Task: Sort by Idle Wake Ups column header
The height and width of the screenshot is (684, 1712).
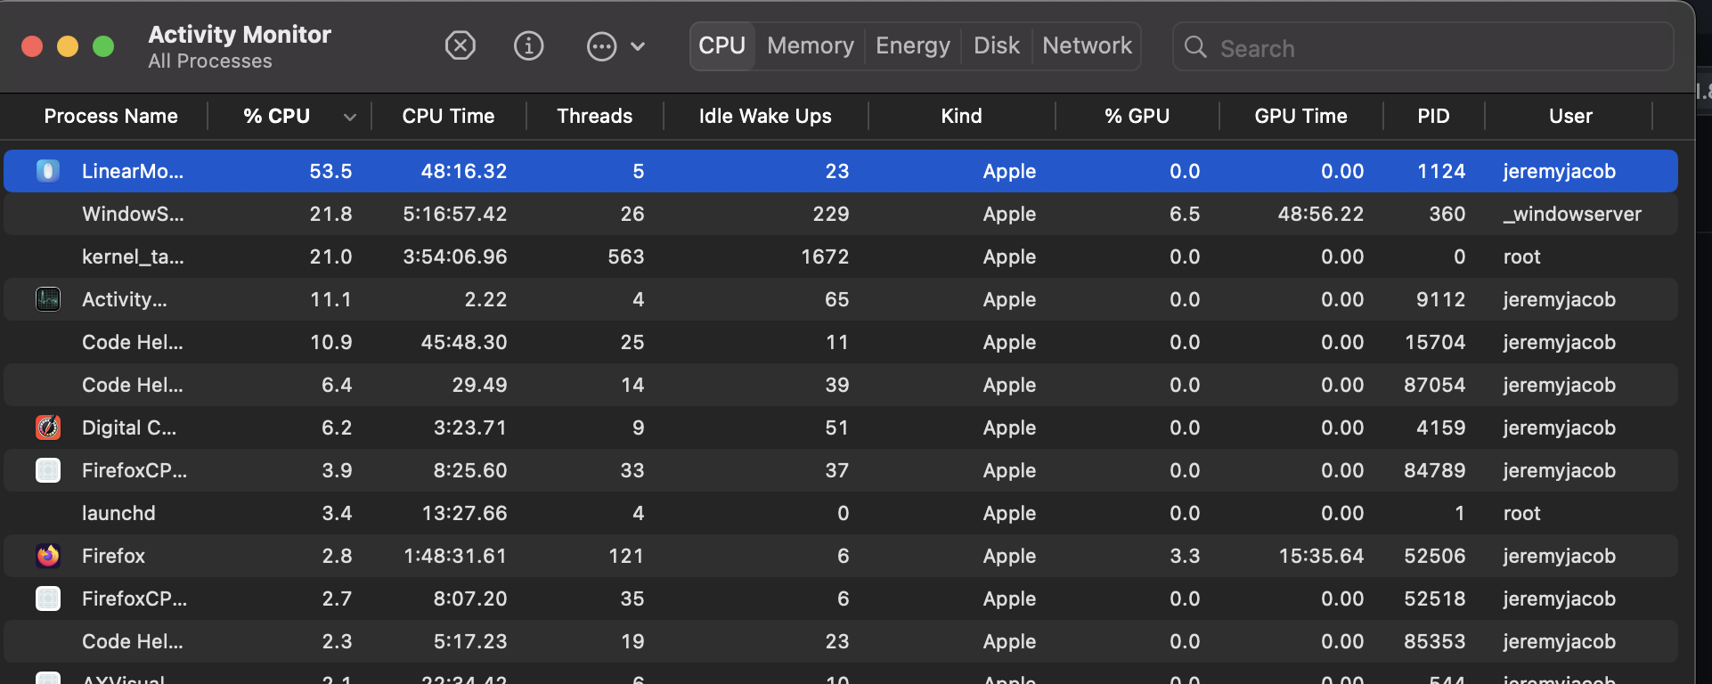Action: (765, 116)
